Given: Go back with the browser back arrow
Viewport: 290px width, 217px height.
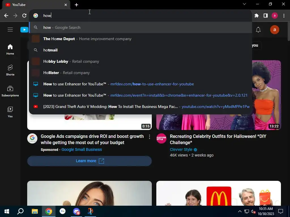Looking at the screenshot, I should coord(6,16).
